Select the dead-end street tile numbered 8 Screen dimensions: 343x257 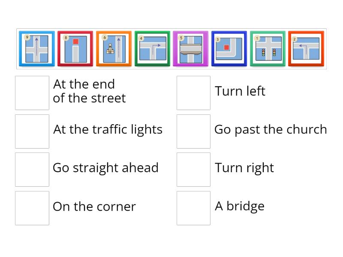[75, 48]
